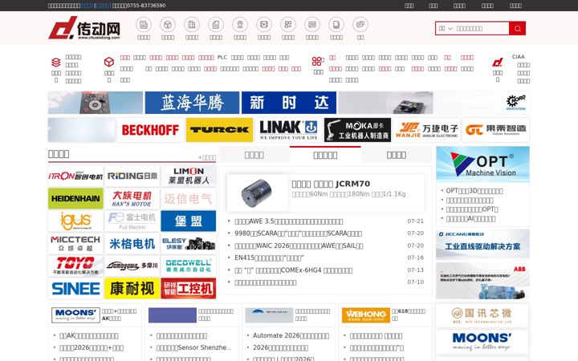Open the ITRON 智创电机 brand logo
Image resolution: width=578 pixels, height=361 pixels.
[75, 176]
